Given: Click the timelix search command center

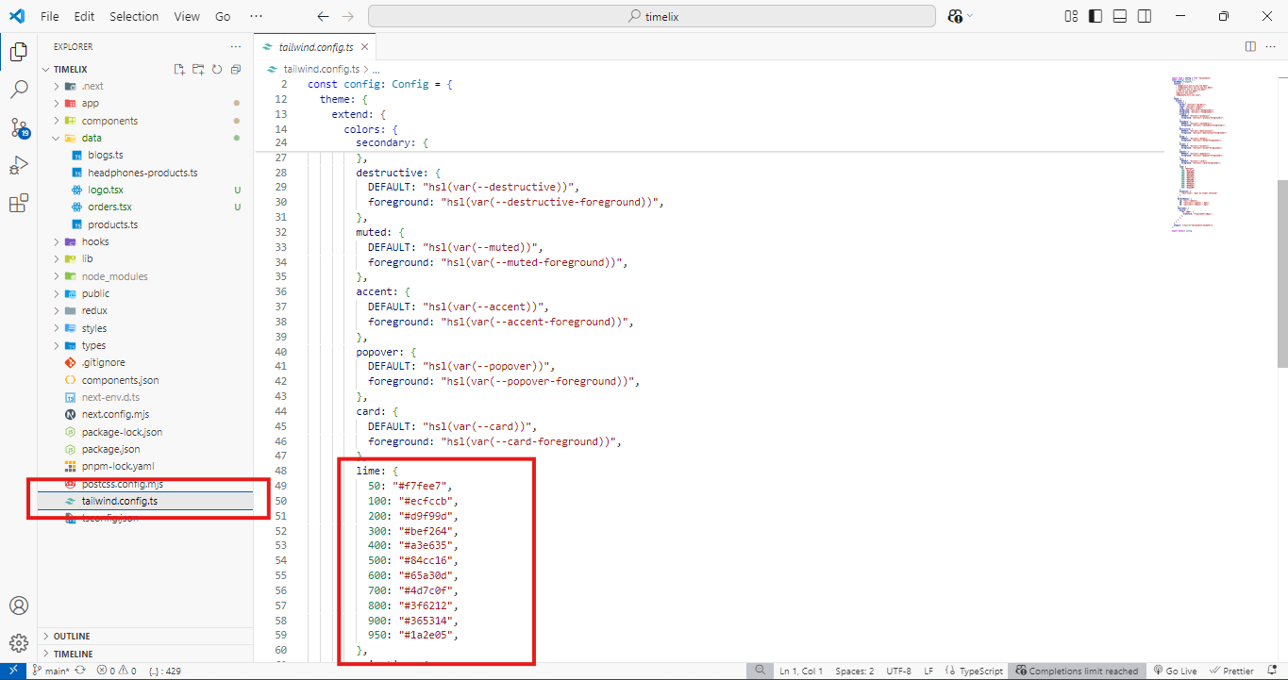Looking at the screenshot, I should tap(652, 16).
